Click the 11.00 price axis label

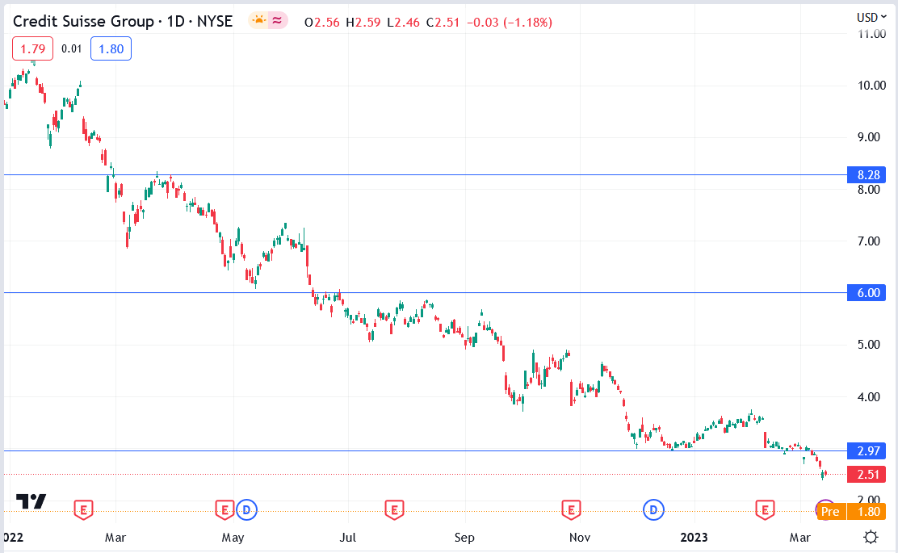click(x=871, y=35)
